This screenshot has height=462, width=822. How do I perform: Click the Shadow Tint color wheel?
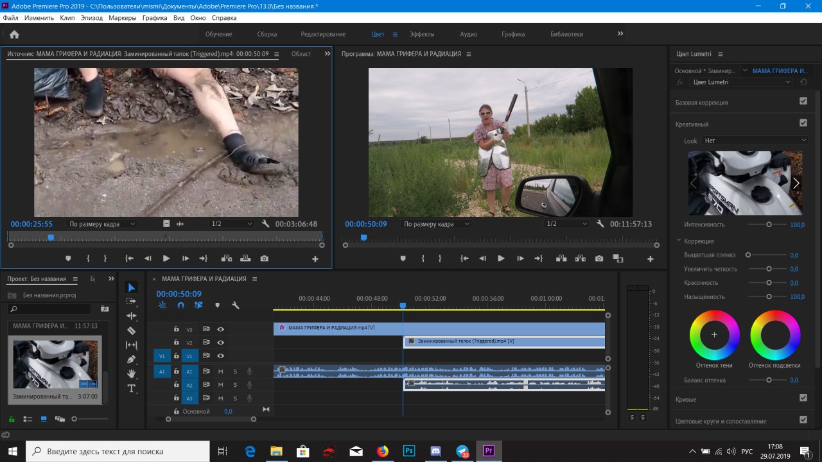point(714,334)
